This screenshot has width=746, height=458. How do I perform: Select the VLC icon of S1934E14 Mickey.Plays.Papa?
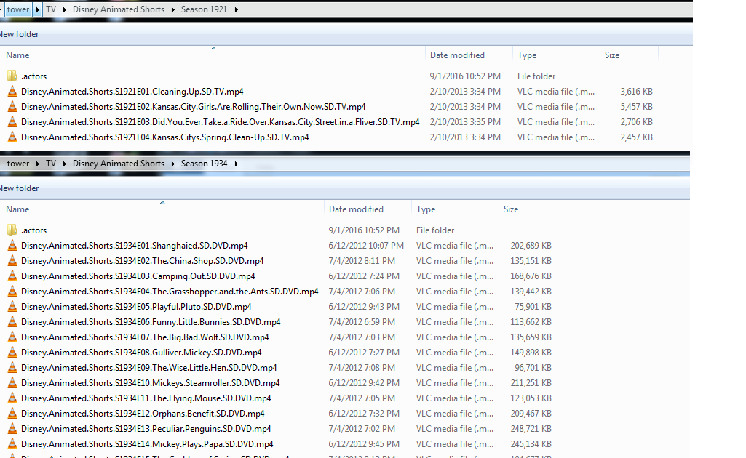coord(12,443)
